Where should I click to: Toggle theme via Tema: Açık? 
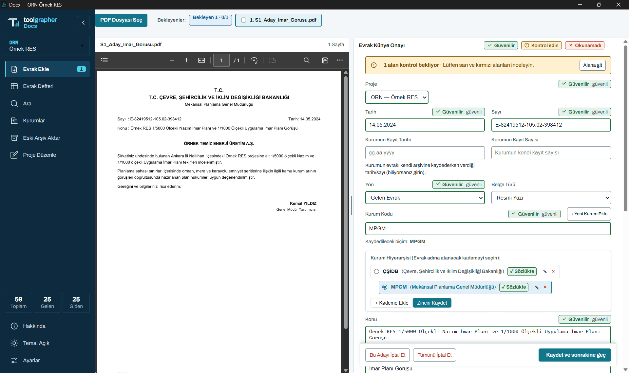[x=47, y=343]
